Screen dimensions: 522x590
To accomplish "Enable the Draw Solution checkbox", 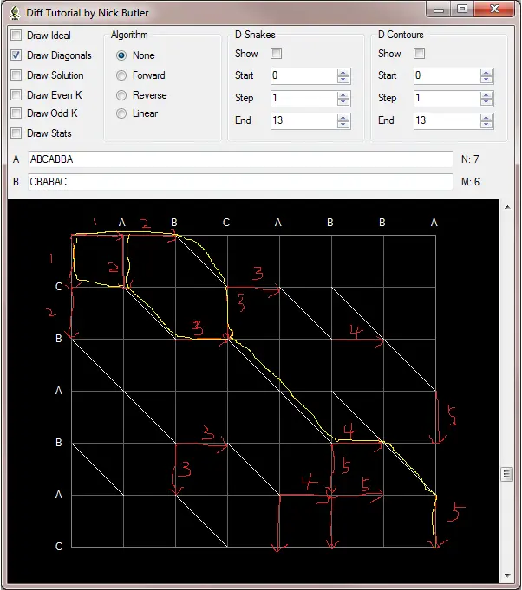I will pyautogui.click(x=16, y=75).
